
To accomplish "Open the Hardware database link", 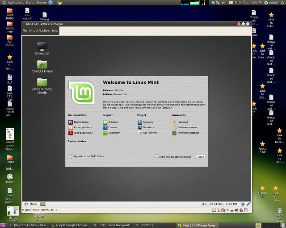I will 189,133.
